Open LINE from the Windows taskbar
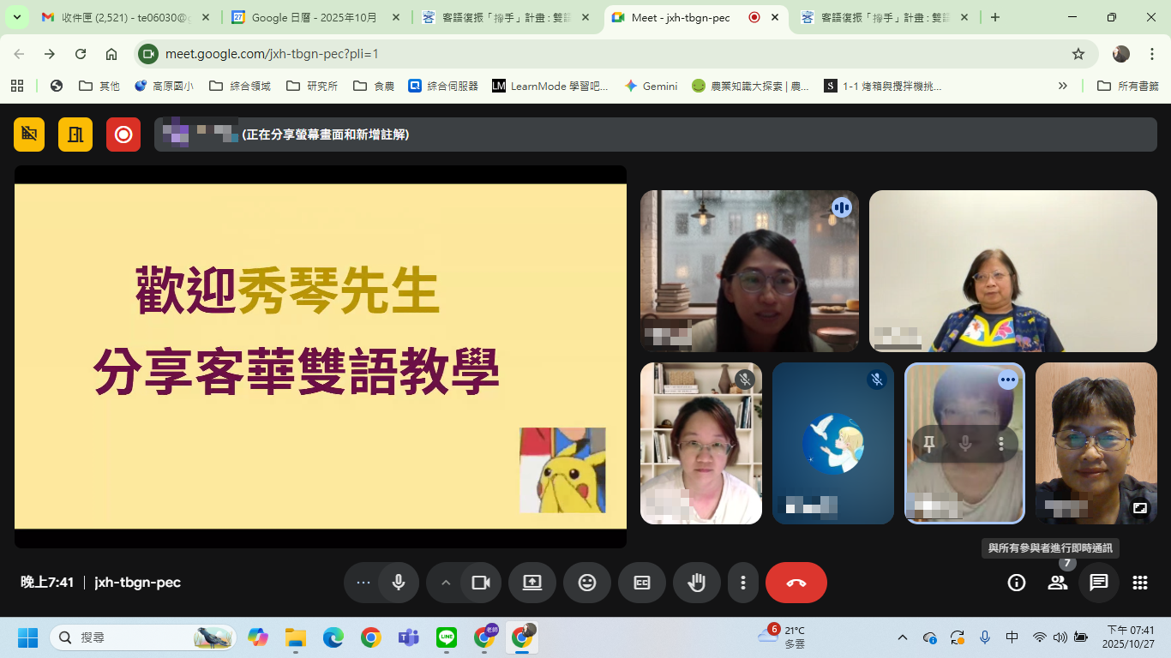Image resolution: width=1171 pixels, height=658 pixels. (x=447, y=637)
